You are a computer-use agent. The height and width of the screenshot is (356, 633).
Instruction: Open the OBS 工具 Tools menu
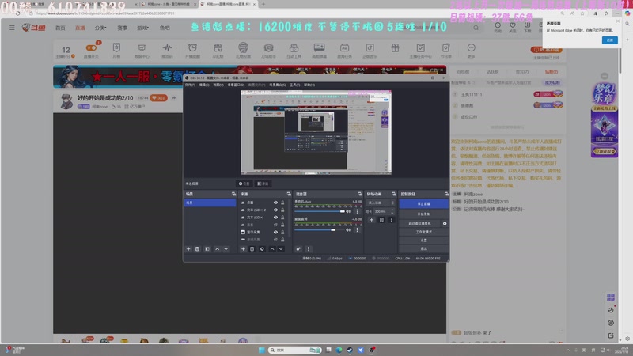point(294,85)
